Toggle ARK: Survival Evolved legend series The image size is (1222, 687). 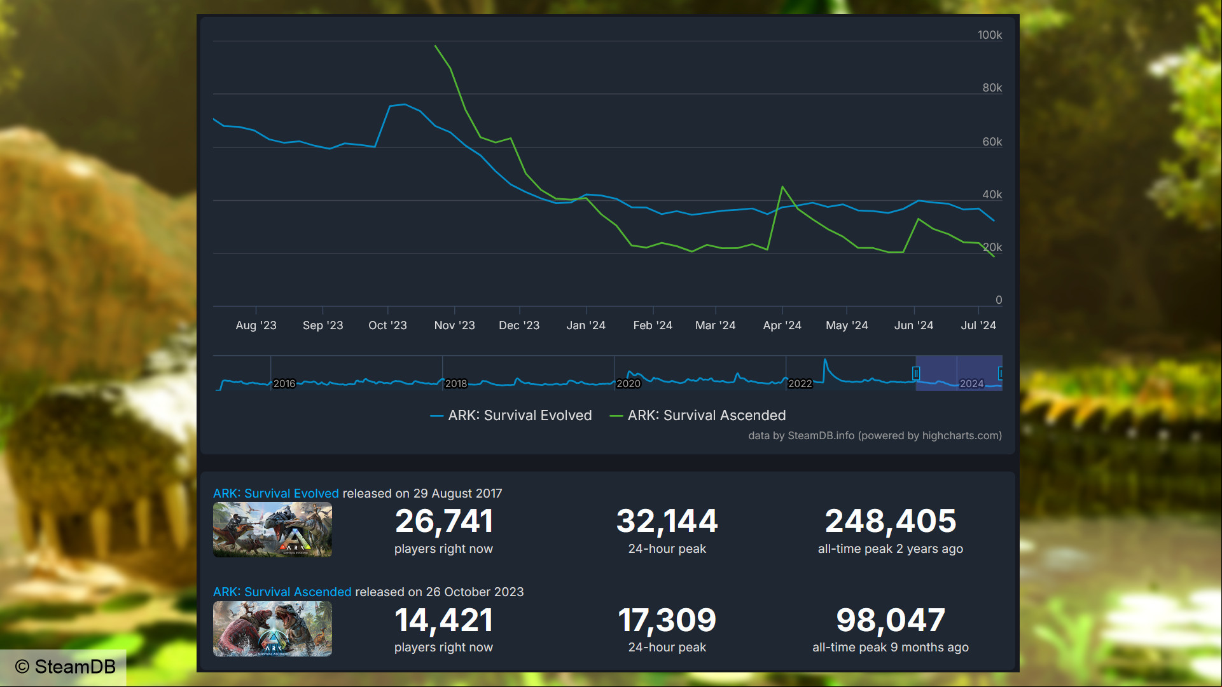pos(511,415)
